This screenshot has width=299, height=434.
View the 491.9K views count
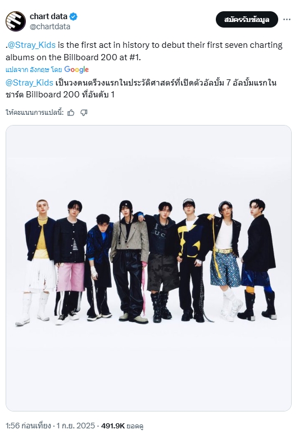coord(113,426)
